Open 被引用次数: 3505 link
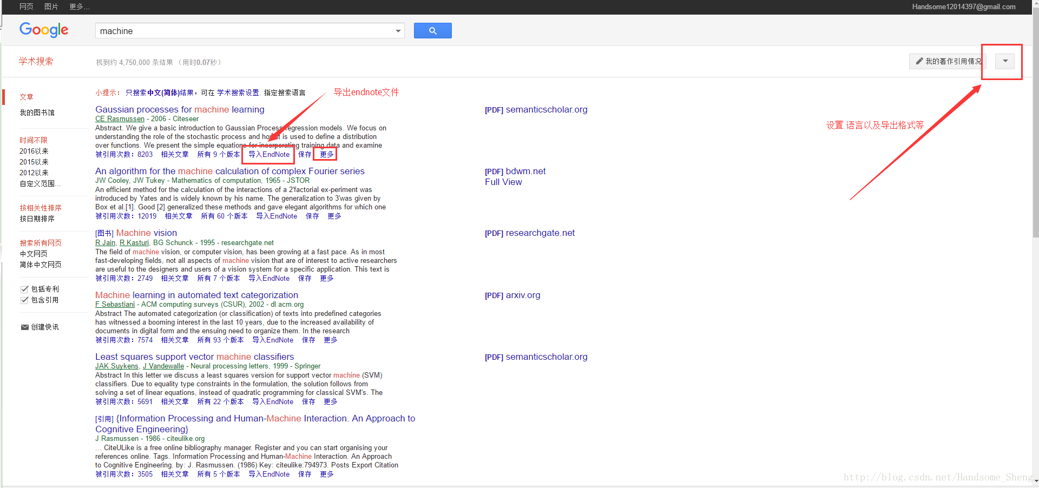The image size is (1039, 488). [x=124, y=474]
